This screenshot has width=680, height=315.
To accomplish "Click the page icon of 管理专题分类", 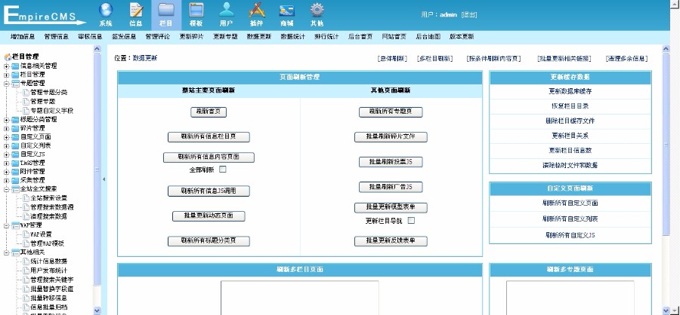I will (x=26, y=93).
